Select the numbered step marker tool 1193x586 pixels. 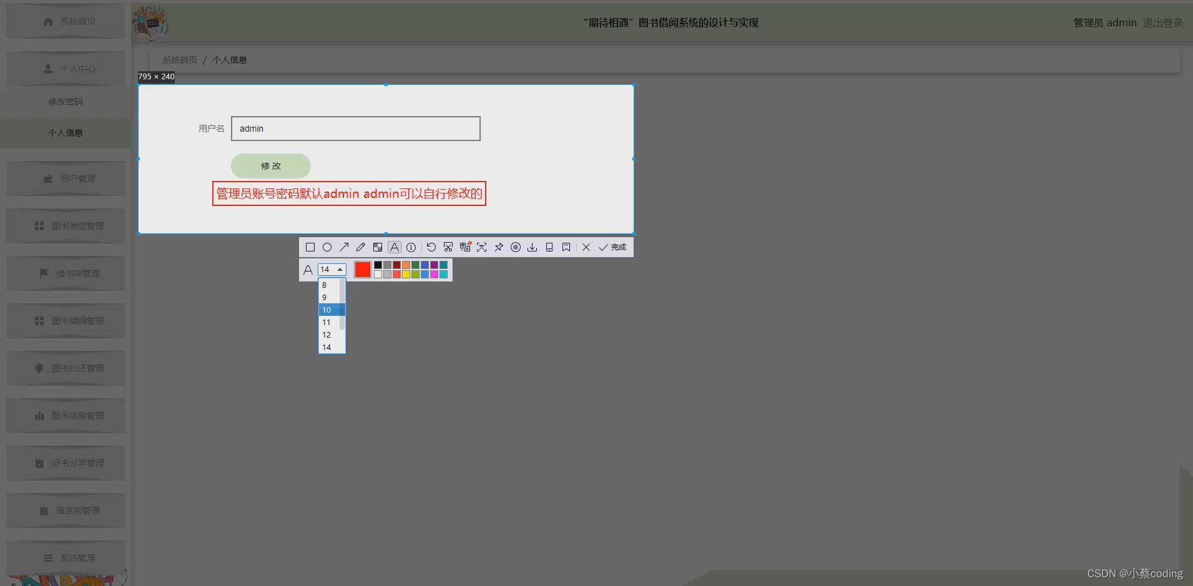click(411, 247)
